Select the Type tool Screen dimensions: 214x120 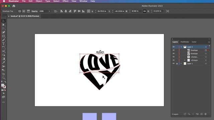[x=4, y=44]
